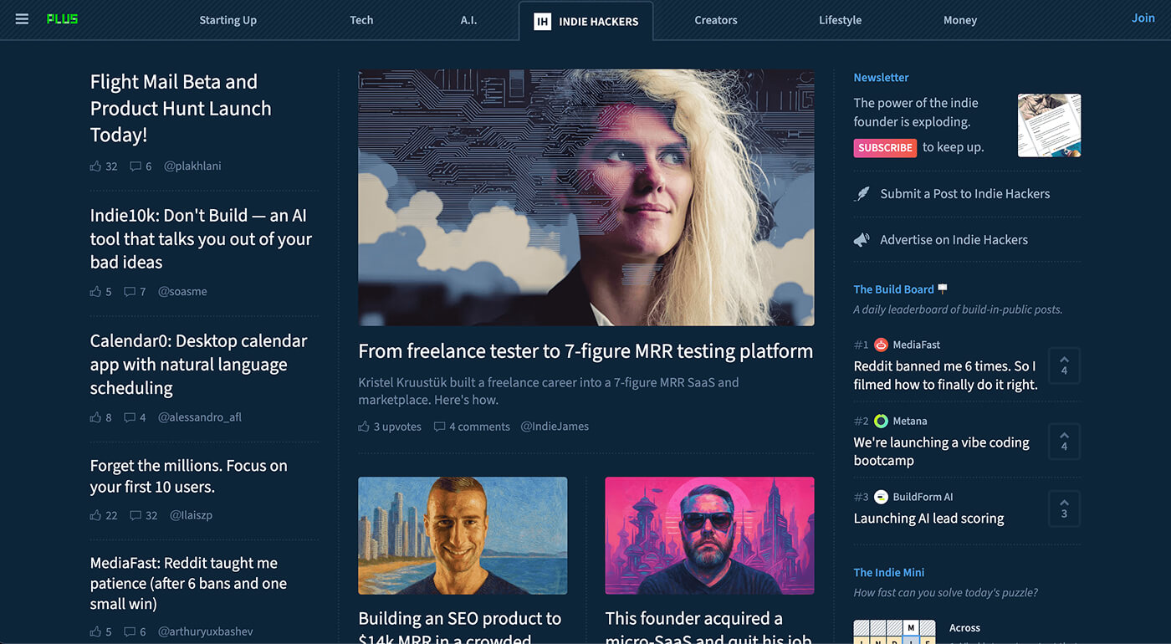The width and height of the screenshot is (1171, 644).
Task: Click BuildForm AI avatar icon
Action: (881, 497)
